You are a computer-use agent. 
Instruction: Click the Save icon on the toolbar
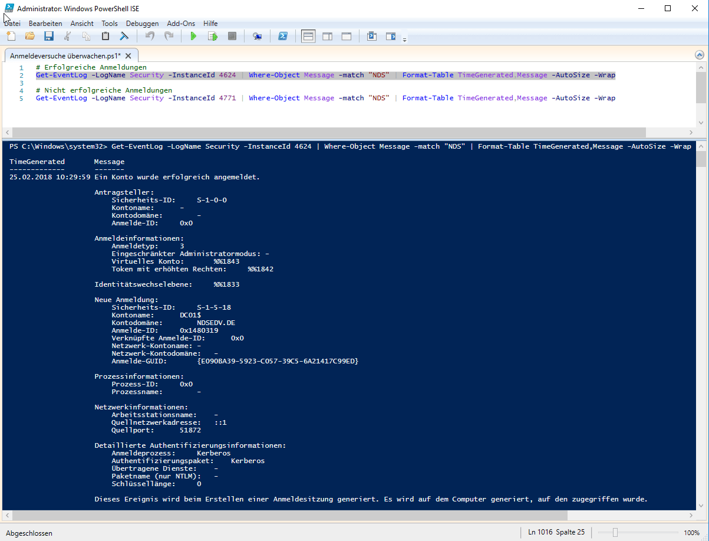(x=49, y=36)
